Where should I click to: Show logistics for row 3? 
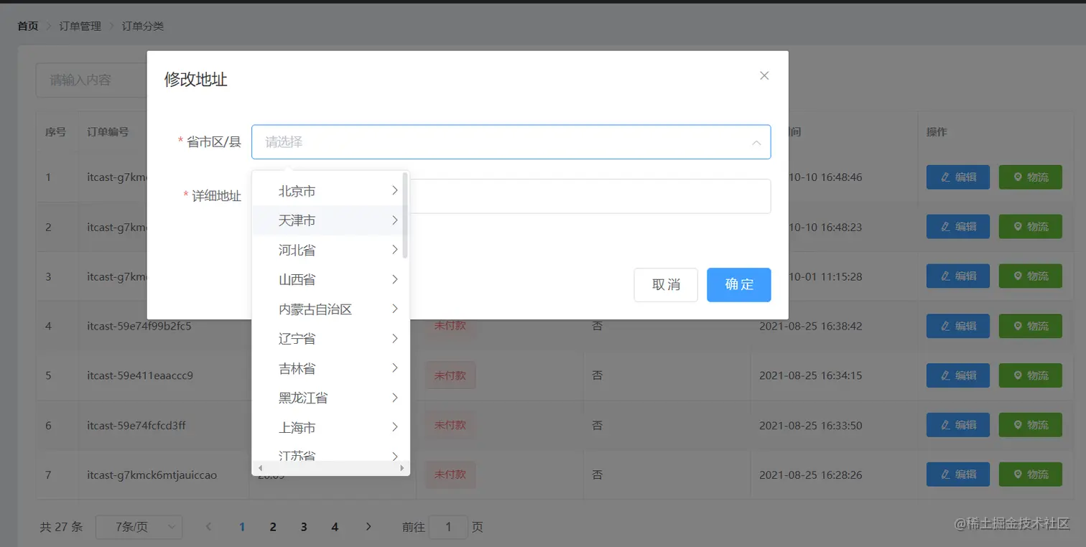click(x=1030, y=276)
